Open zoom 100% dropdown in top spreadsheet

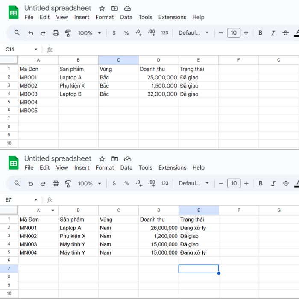pos(89,33)
